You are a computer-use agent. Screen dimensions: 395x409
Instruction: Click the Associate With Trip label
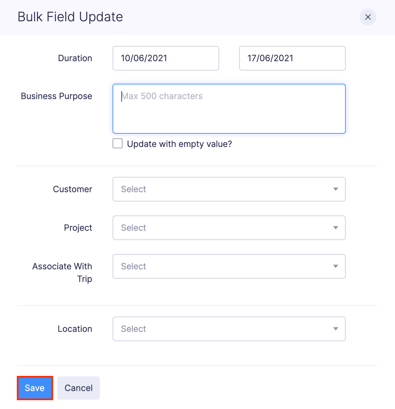(62, 272)
